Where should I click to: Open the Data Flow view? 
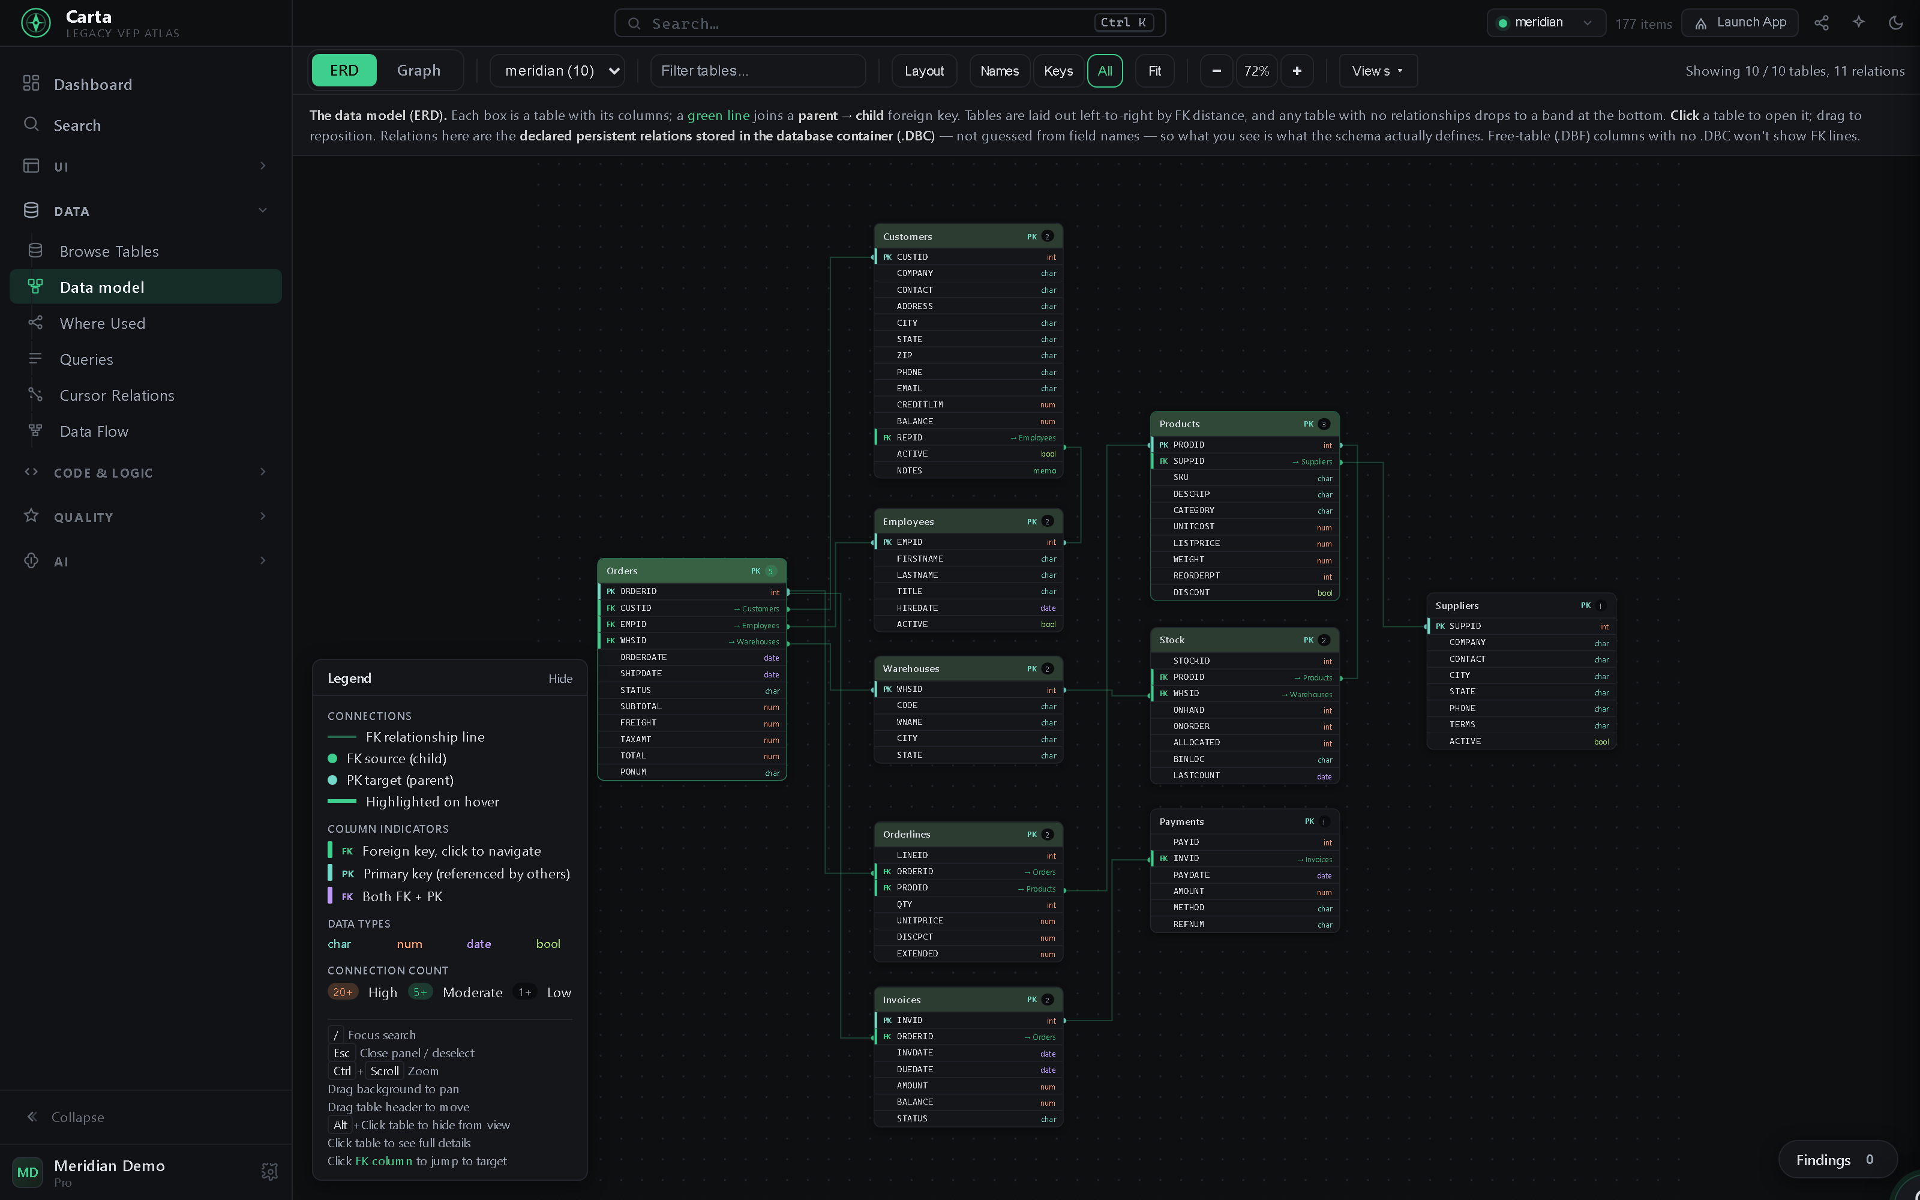pos(146,431)
